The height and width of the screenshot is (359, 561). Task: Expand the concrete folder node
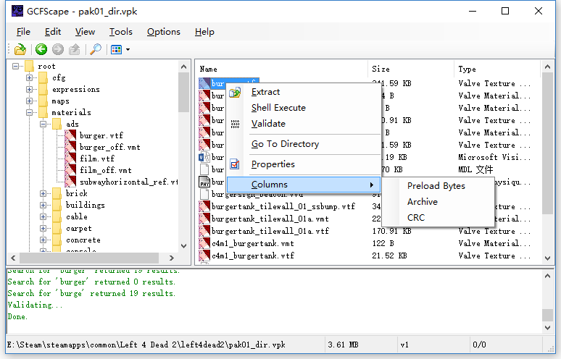point(43,240)
